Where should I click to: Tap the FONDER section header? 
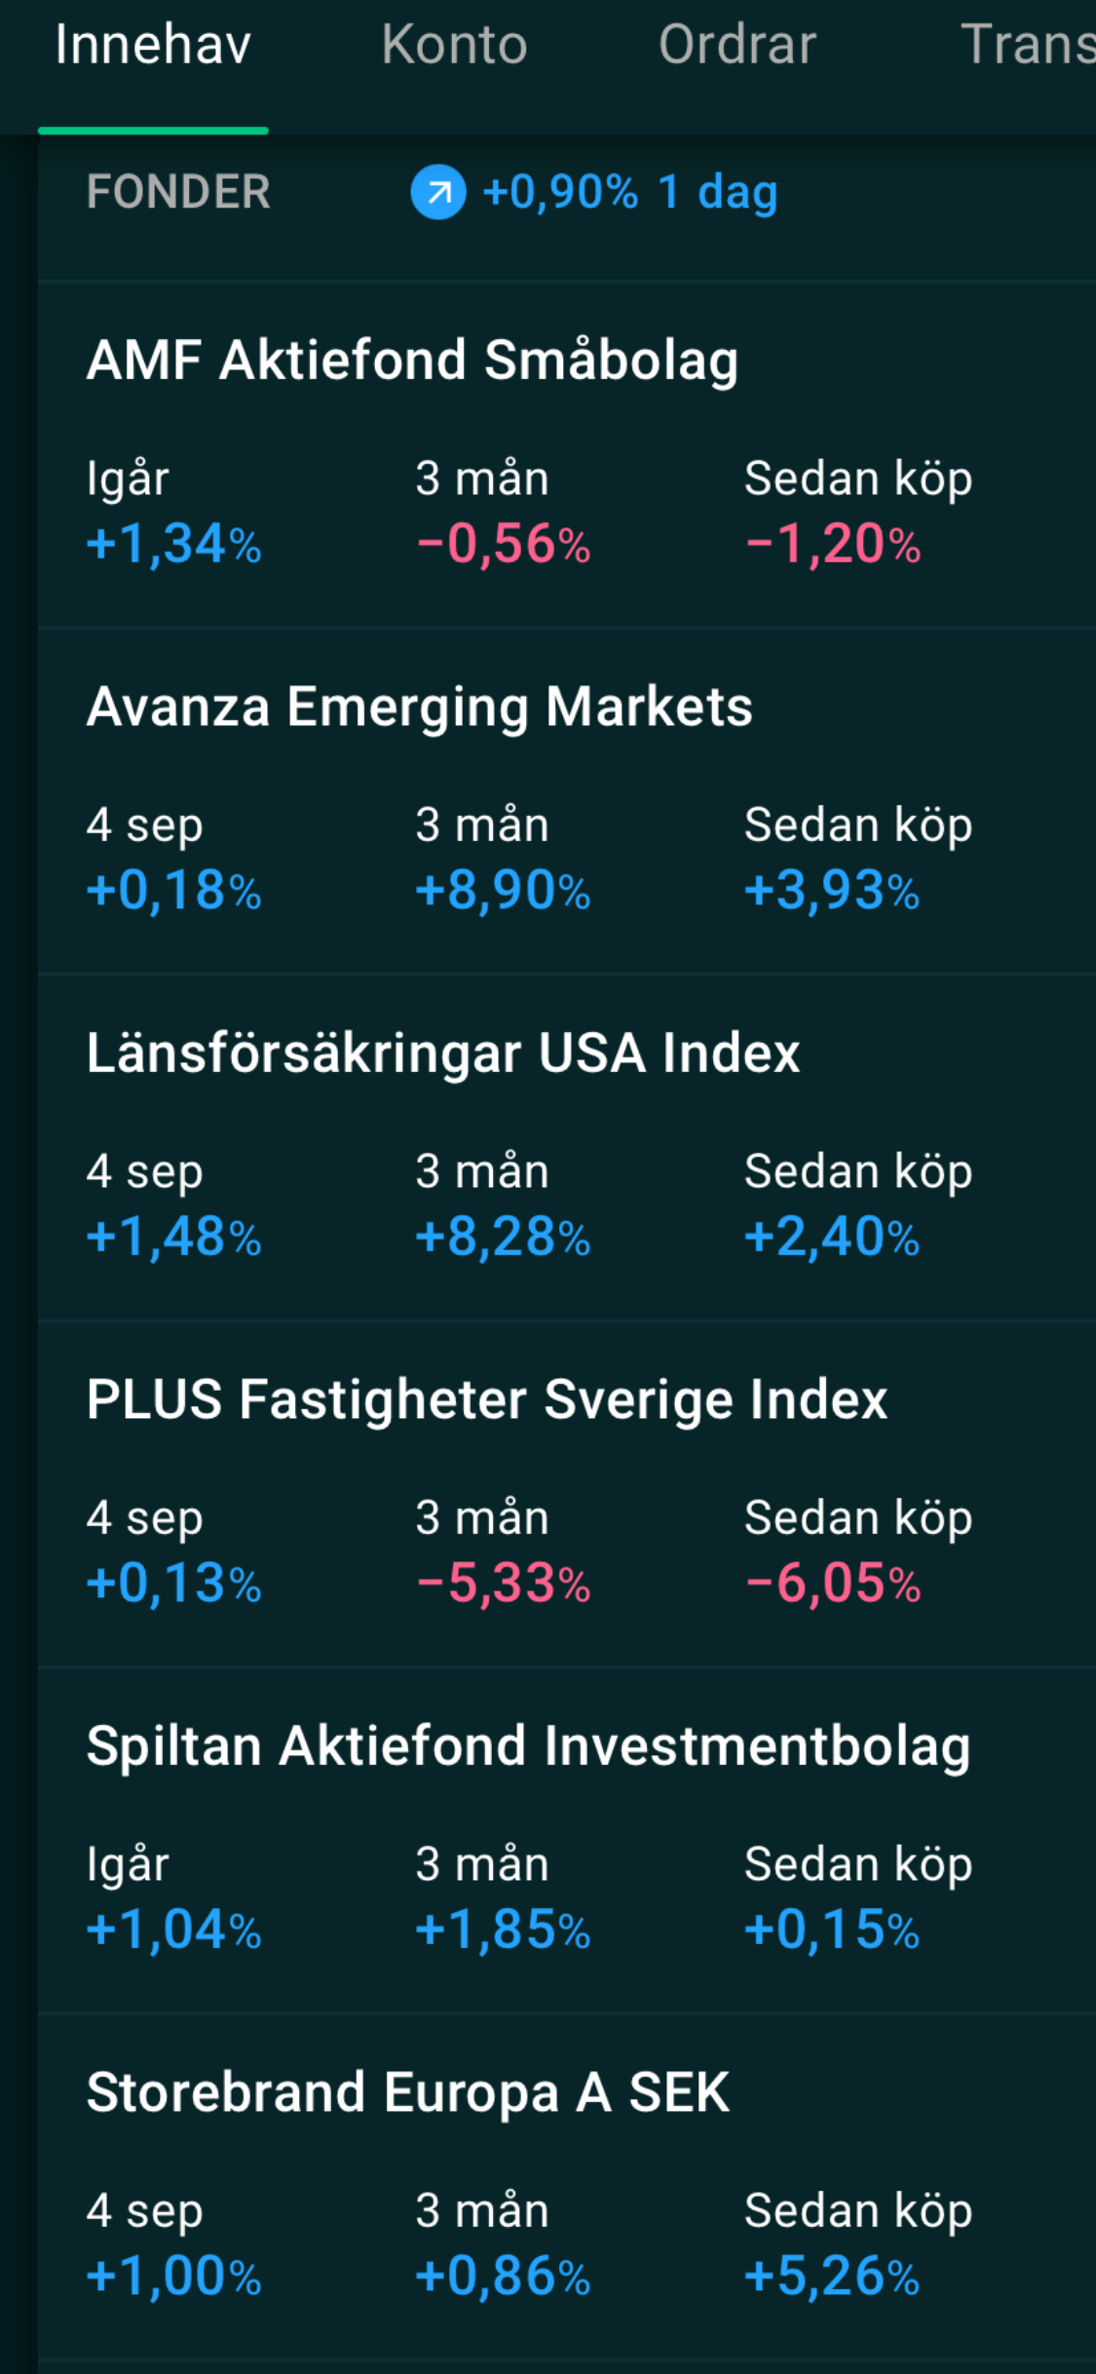coord(178,192)
